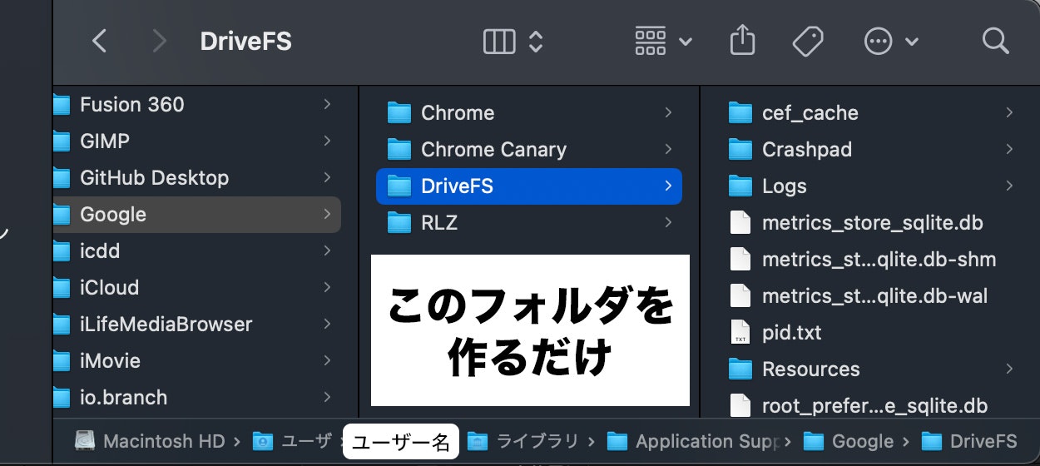Click Macintosh HD in the path bar

(x=151, y=441)
